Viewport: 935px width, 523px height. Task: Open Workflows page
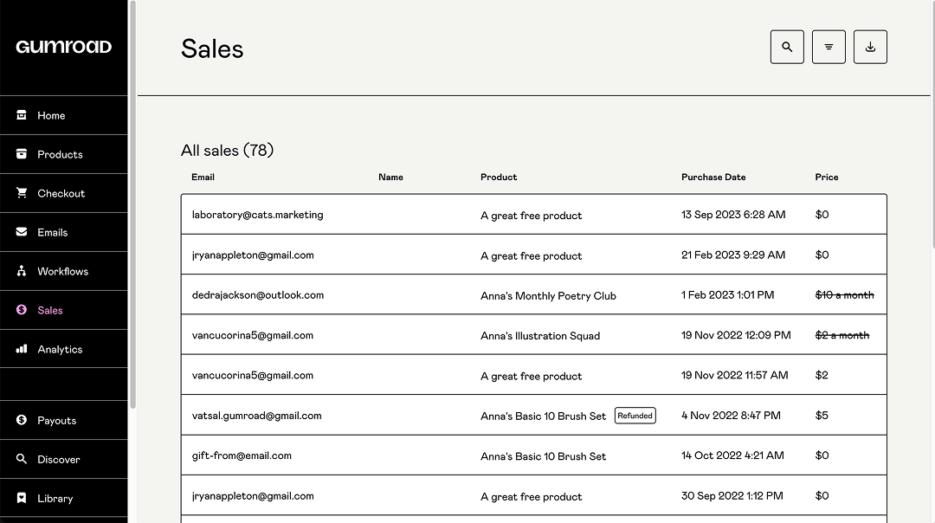[64, 271]
